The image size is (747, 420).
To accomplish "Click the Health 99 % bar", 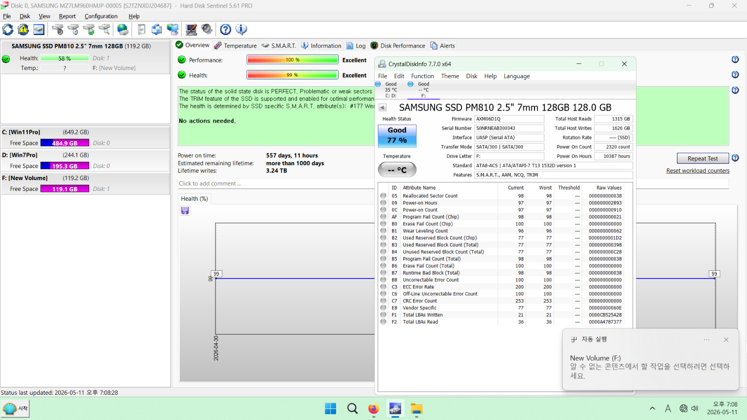I will 292,75.
